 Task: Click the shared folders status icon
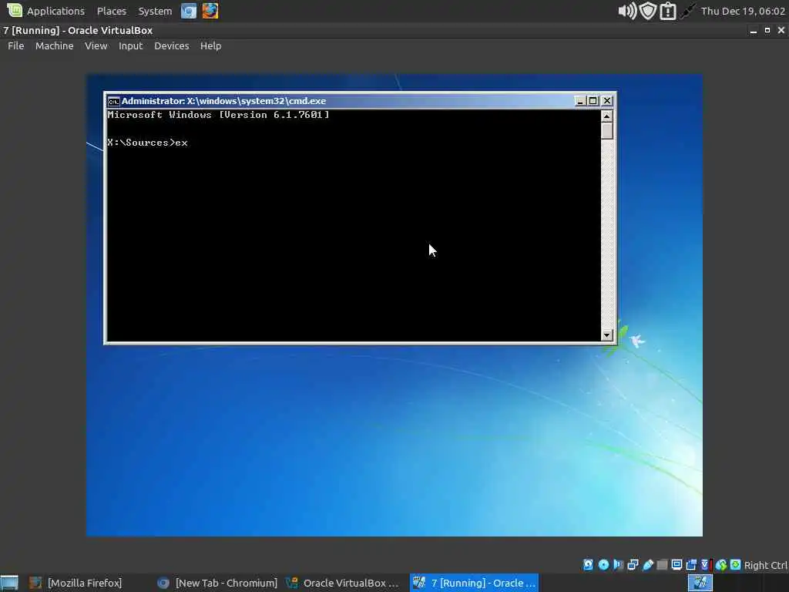click(x=662, y=565)
